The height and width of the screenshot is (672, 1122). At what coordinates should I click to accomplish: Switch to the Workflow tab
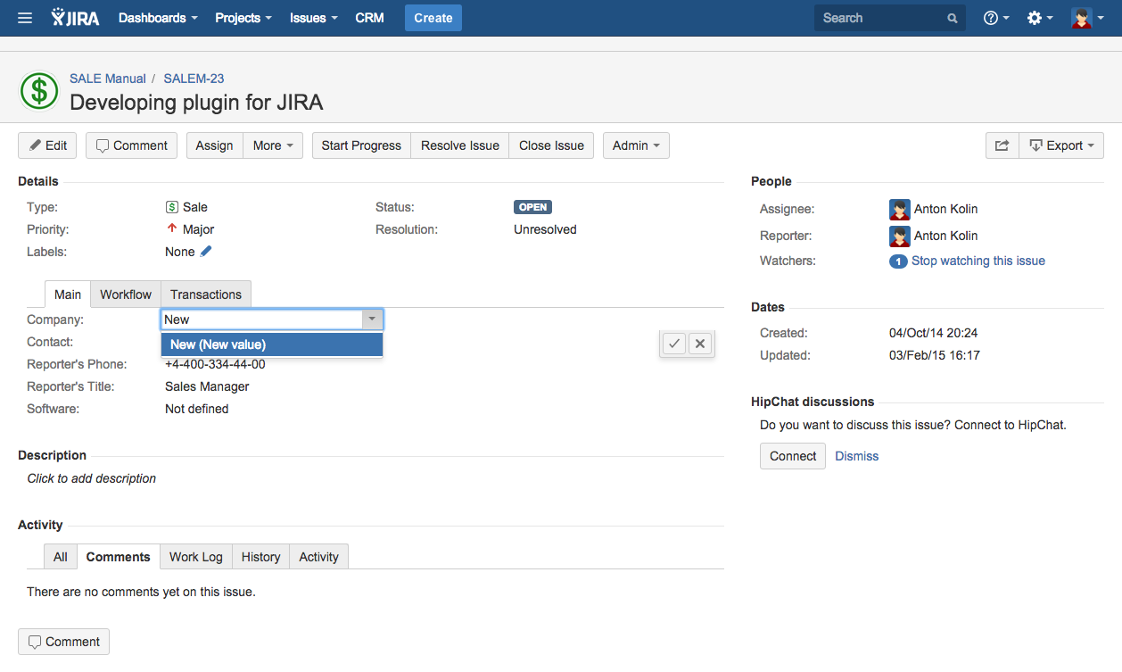[126, 295]
